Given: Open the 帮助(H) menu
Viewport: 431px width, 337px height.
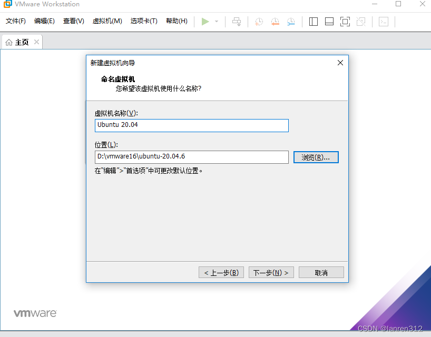Looking at the screenshot, I should [177, 21].
